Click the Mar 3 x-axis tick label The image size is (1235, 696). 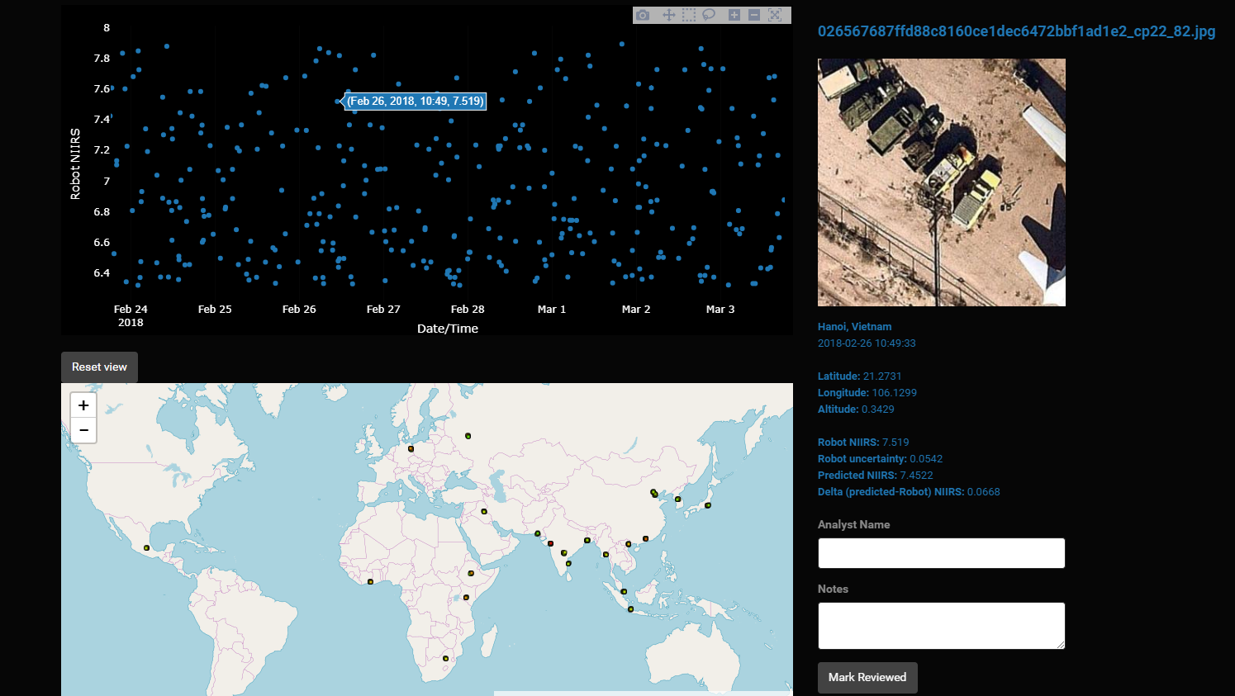pos(720,310)
